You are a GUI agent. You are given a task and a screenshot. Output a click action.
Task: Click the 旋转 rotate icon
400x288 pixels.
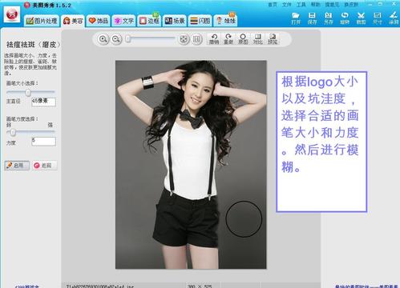coord(345,18)
